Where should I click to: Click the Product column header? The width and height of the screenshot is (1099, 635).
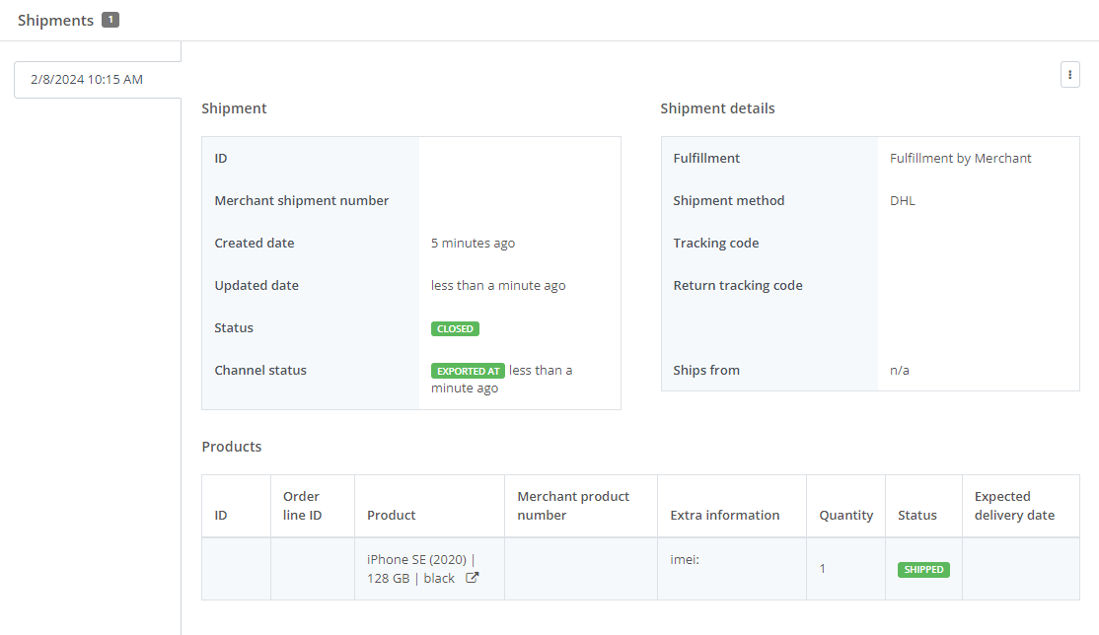click(x=391, y=515)
